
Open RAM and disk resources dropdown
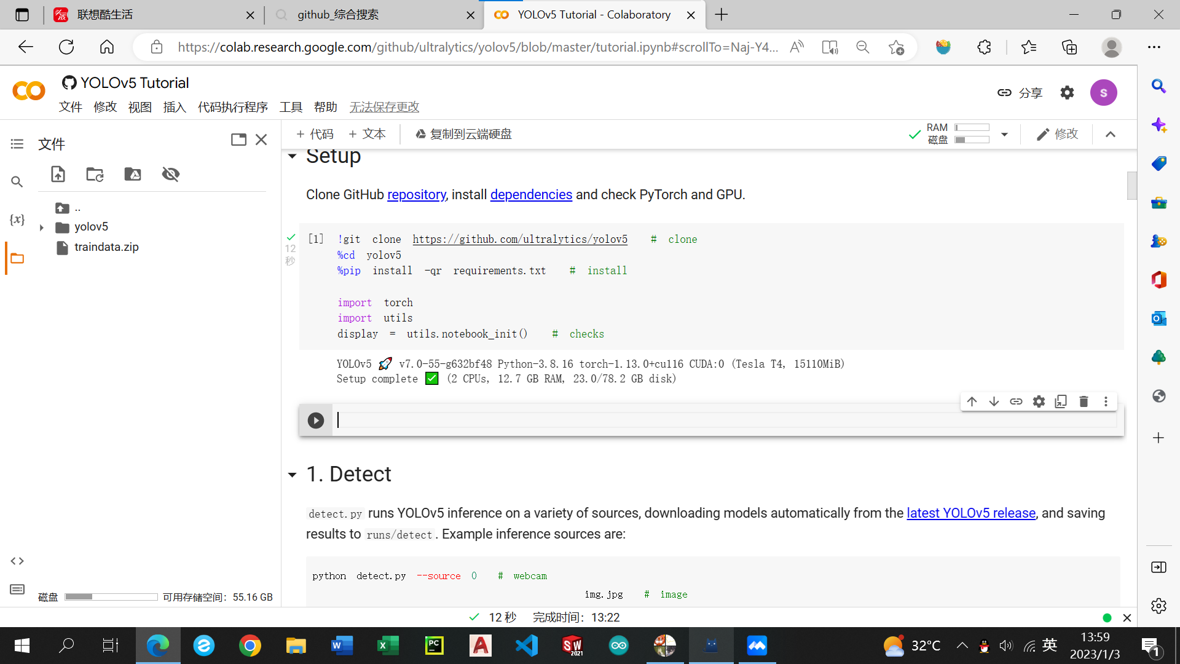[1004, 134]
